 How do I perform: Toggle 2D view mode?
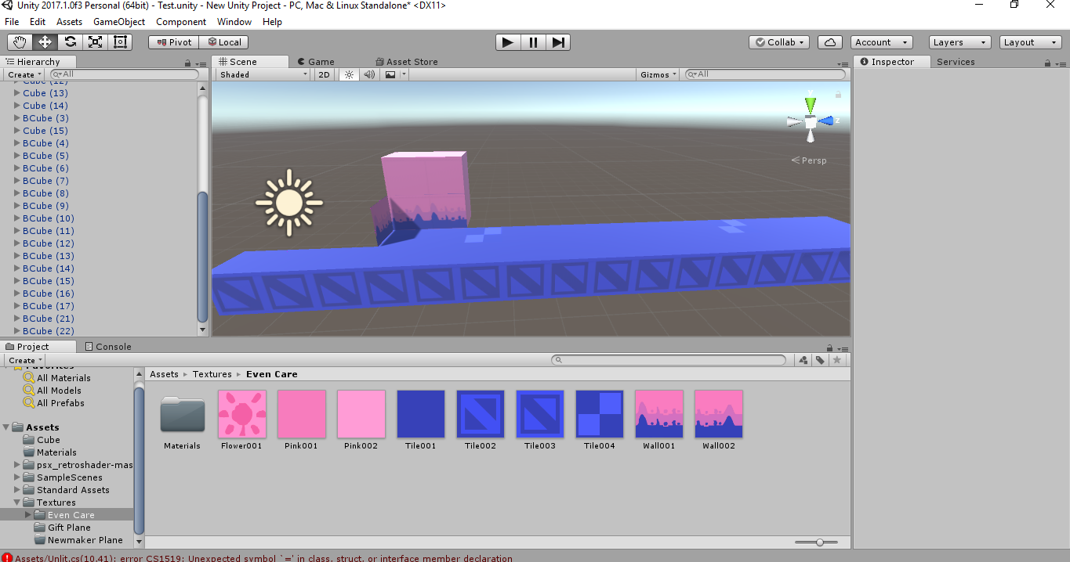pos(324,74)
